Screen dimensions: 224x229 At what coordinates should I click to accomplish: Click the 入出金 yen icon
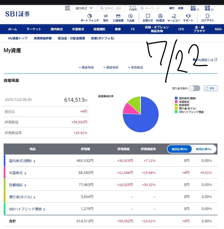[130, 16]
